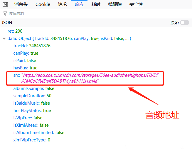The height and width of the screenshot is (152, 192).
Task: Select the isVipFree property row
Action: click(x=28, y=118)
